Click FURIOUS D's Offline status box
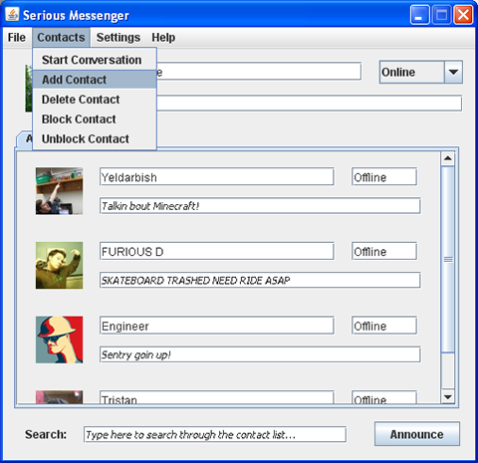Viewport: 478px width, 463px height. click(384, 251)
